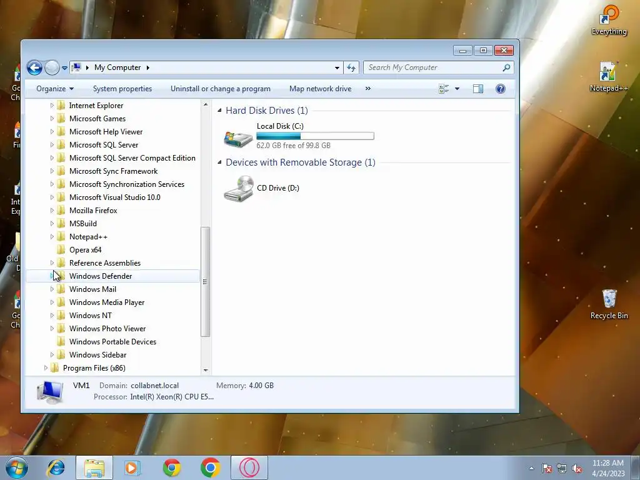This screenshot has height=480, width=640.
Task: Open recent pages dropdown arrow next to Forward
Action: pyautogui.click(x=64, y=67)
